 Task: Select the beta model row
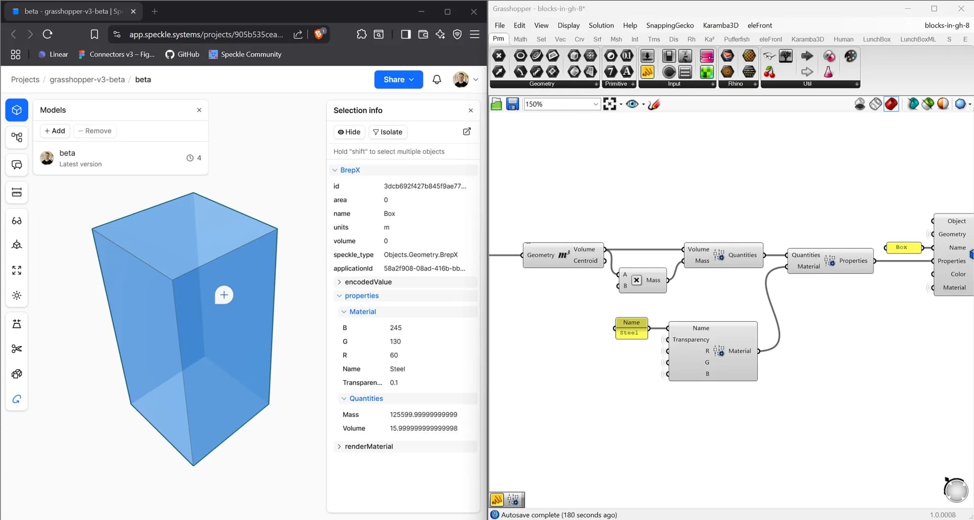(x=121, y=158)
